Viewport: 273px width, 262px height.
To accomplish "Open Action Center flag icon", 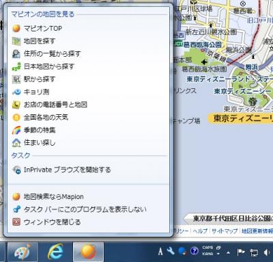I will point(241,252).
